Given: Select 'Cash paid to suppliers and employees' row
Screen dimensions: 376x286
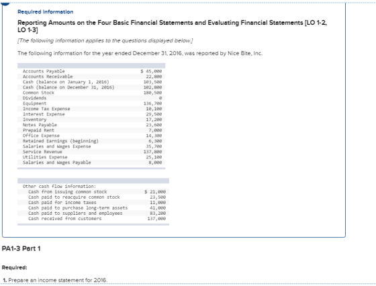Looking at the screenshot, I should tap(93, 213).
